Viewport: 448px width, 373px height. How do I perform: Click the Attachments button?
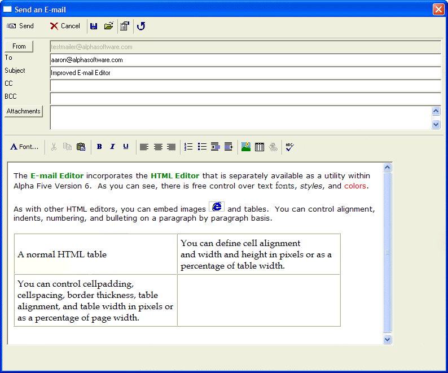24,111
